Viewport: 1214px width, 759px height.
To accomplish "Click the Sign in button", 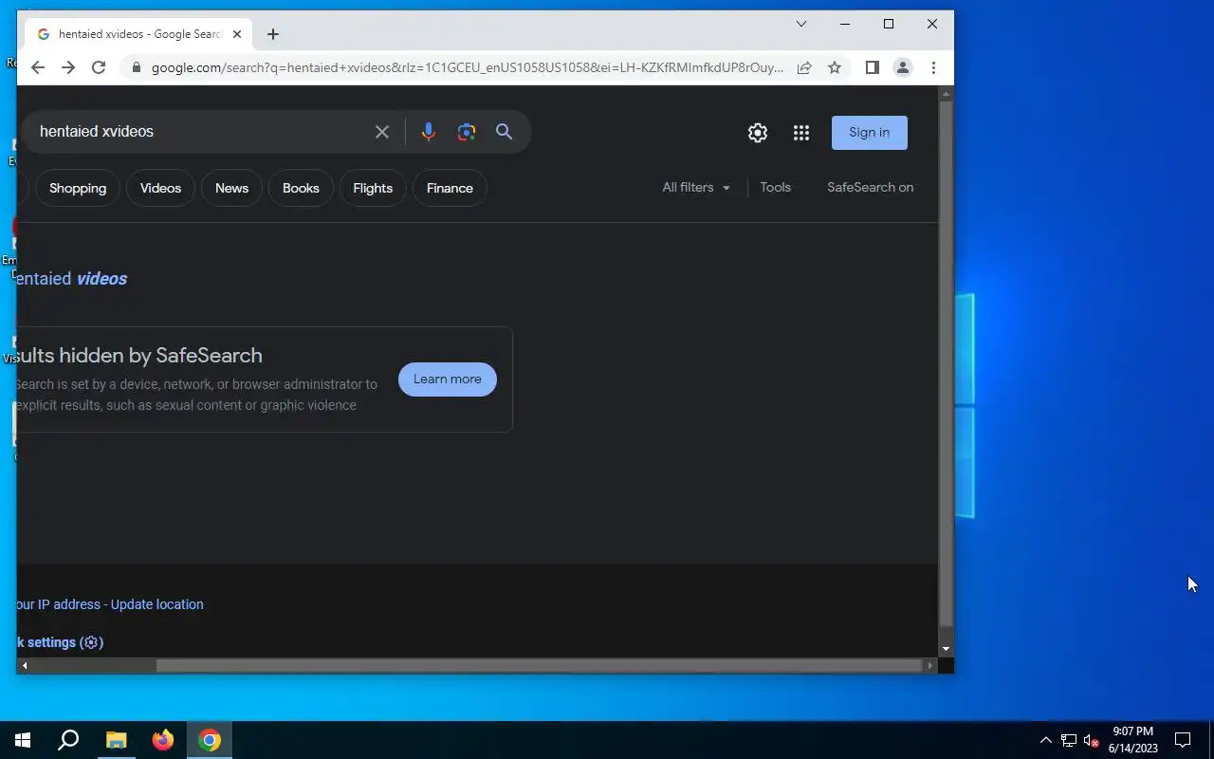I will pyautogui.click(x=870, y=133).
